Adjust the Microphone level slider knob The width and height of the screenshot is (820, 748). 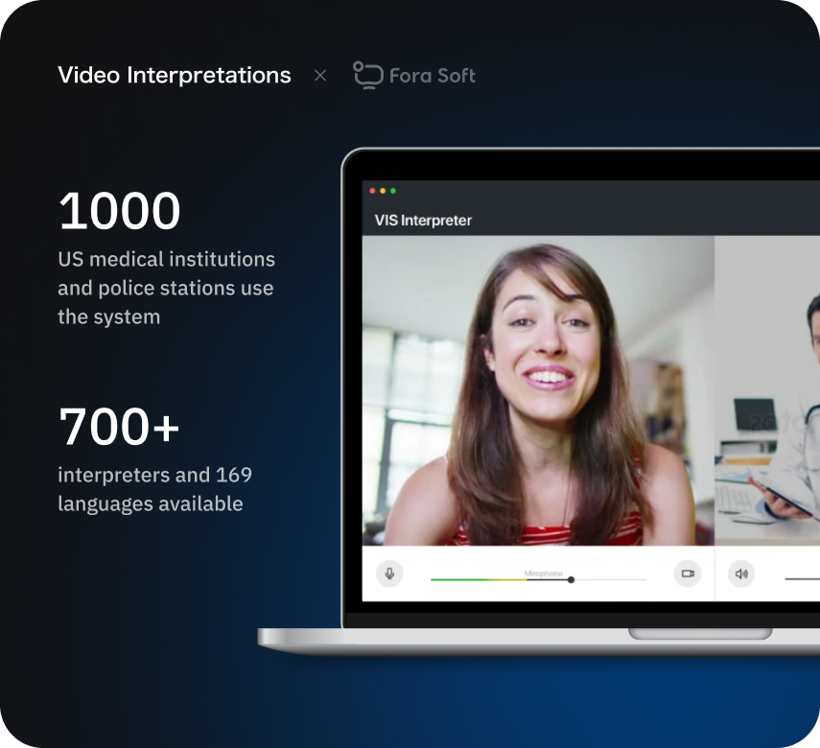(x=571, y=579)
